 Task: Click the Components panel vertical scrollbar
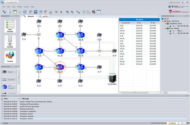click(x=18, y=77)
